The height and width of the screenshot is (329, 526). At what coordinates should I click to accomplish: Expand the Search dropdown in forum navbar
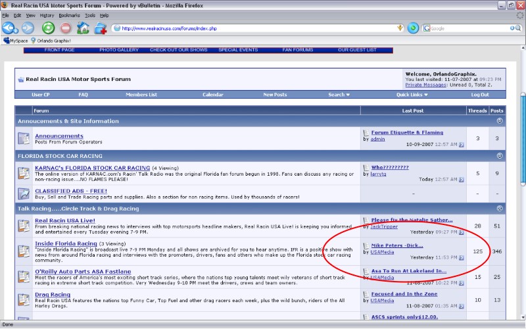tap(339, 95)
